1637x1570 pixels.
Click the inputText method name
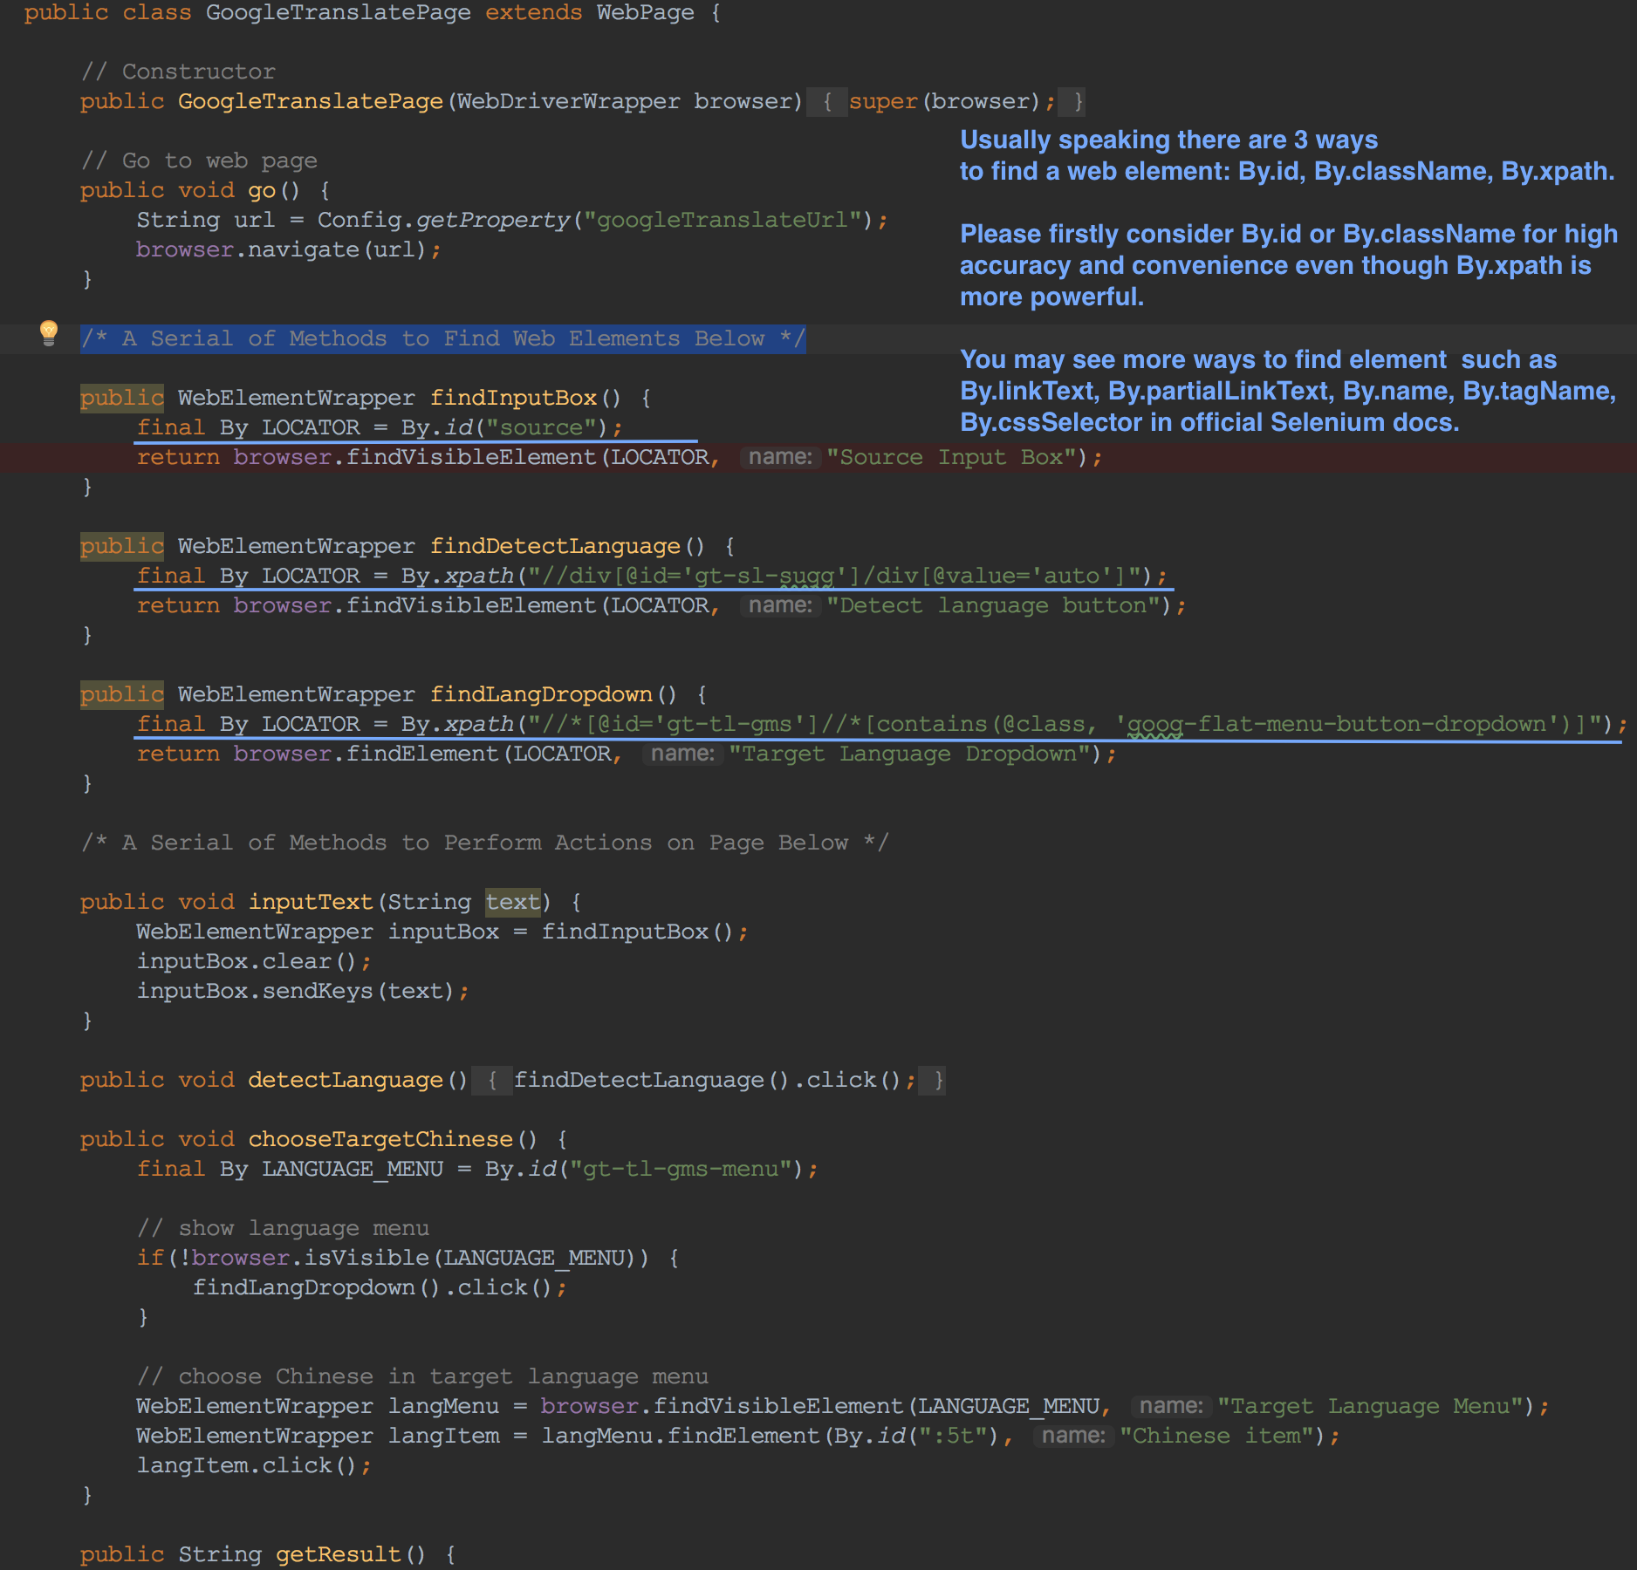(x=311, y=902)
